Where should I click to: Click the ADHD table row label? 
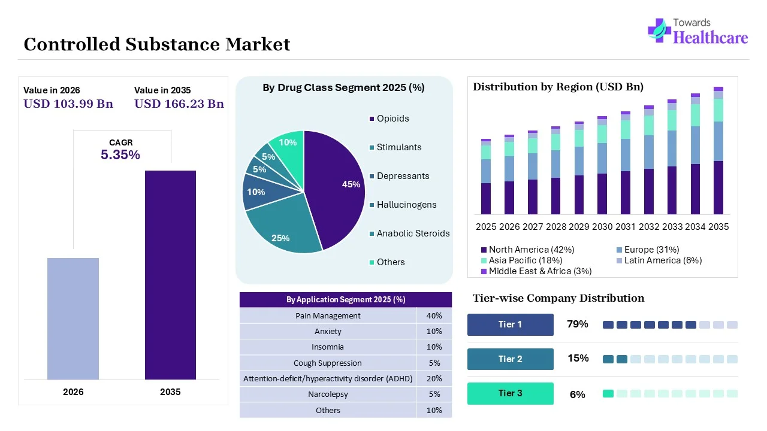328,378
